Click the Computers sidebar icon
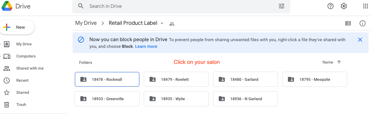 click(7, 56)
